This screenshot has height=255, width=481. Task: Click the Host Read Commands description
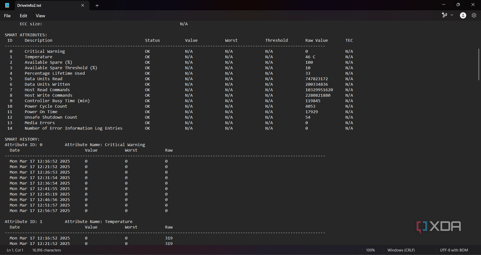[x=47, y=90]
